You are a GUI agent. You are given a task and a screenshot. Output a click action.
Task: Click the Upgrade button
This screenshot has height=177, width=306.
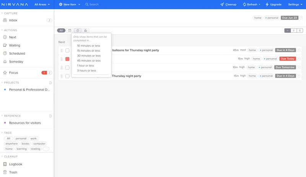click(273, 4)
